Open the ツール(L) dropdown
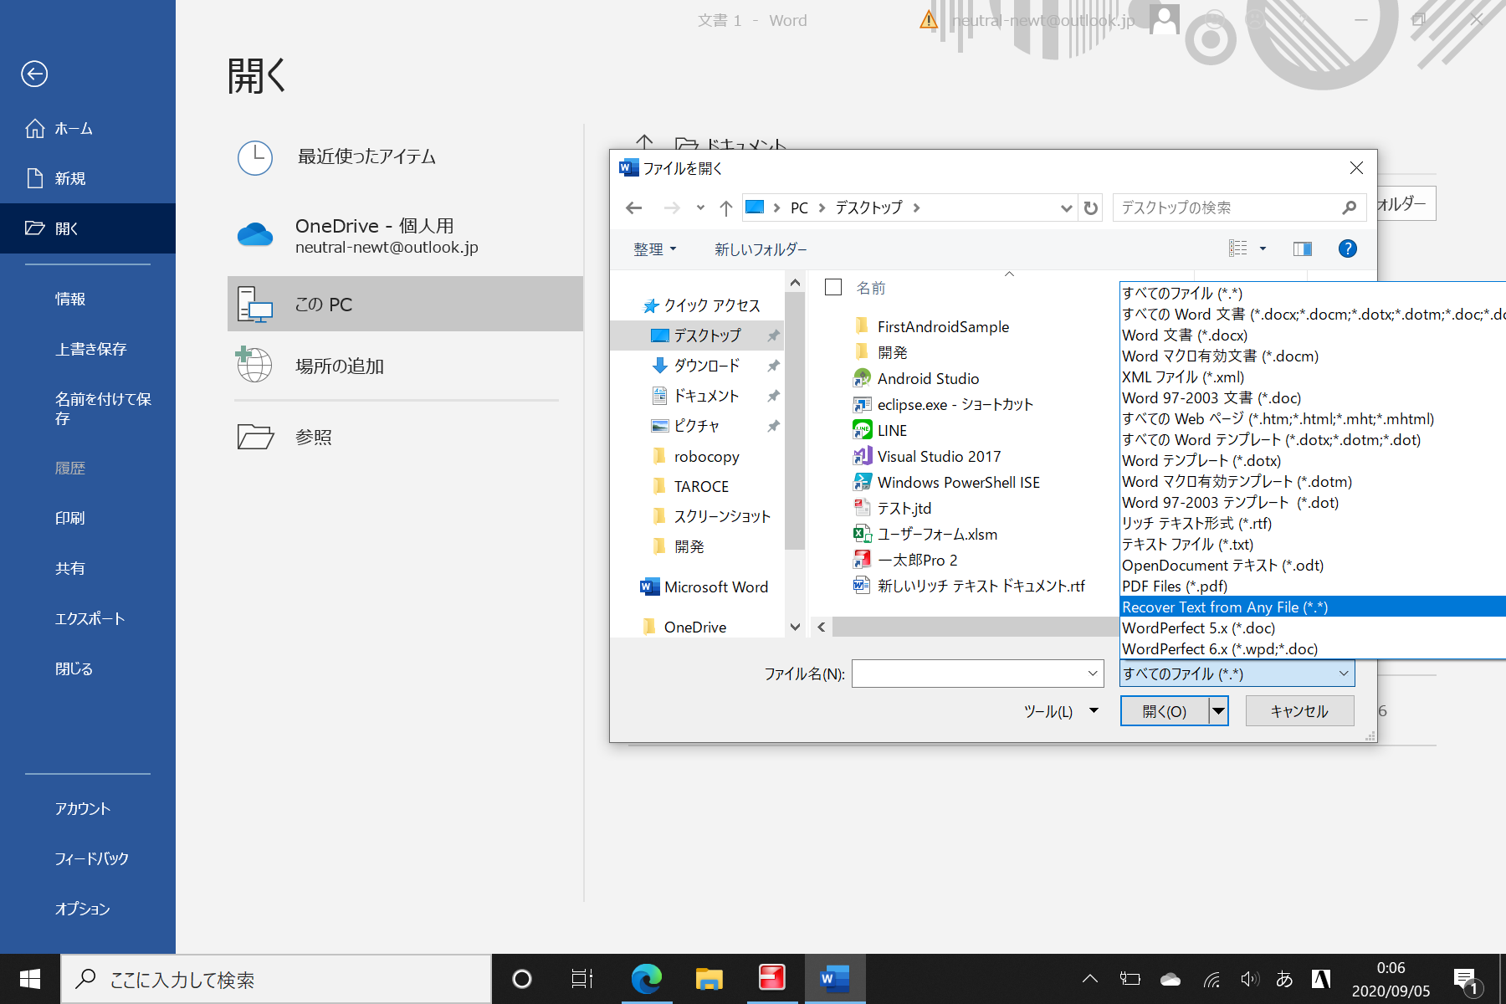 coord(1060,711)
